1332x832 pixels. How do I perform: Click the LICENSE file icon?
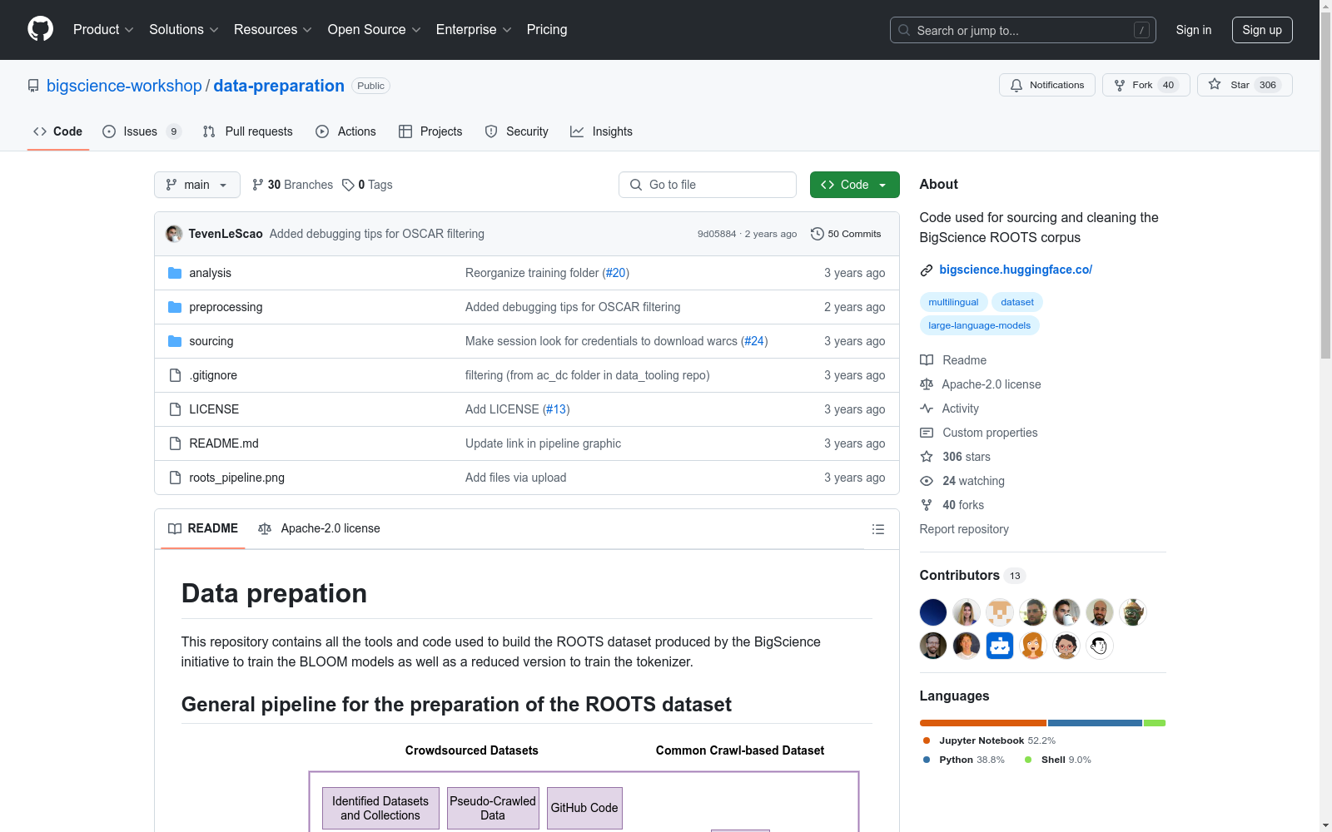[175, 409]
